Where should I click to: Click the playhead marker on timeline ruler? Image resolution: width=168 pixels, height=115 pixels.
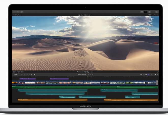pos(87,77)
